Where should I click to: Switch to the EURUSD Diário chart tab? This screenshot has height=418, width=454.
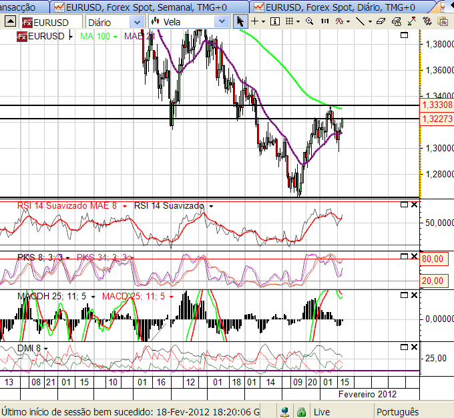click(340, 7)
